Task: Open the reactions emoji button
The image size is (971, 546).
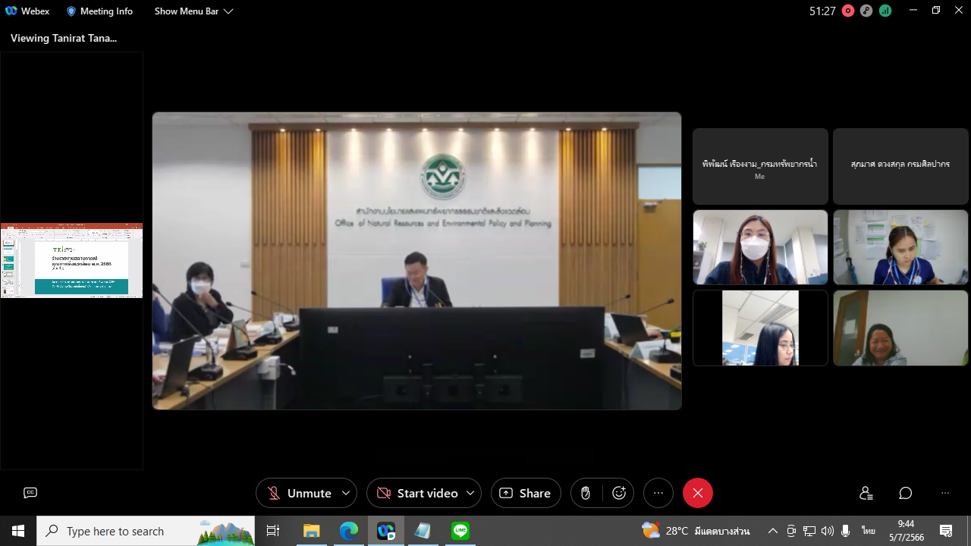Action: click(x=619, y=493)
